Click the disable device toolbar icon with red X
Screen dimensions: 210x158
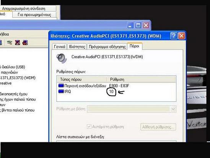(18, 43)
